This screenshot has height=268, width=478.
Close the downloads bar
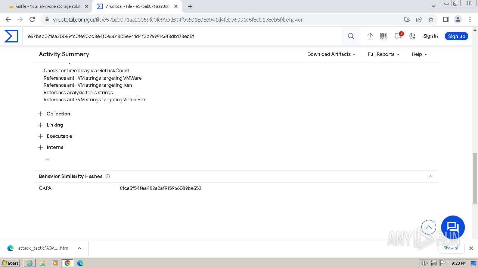pos(471,248)
